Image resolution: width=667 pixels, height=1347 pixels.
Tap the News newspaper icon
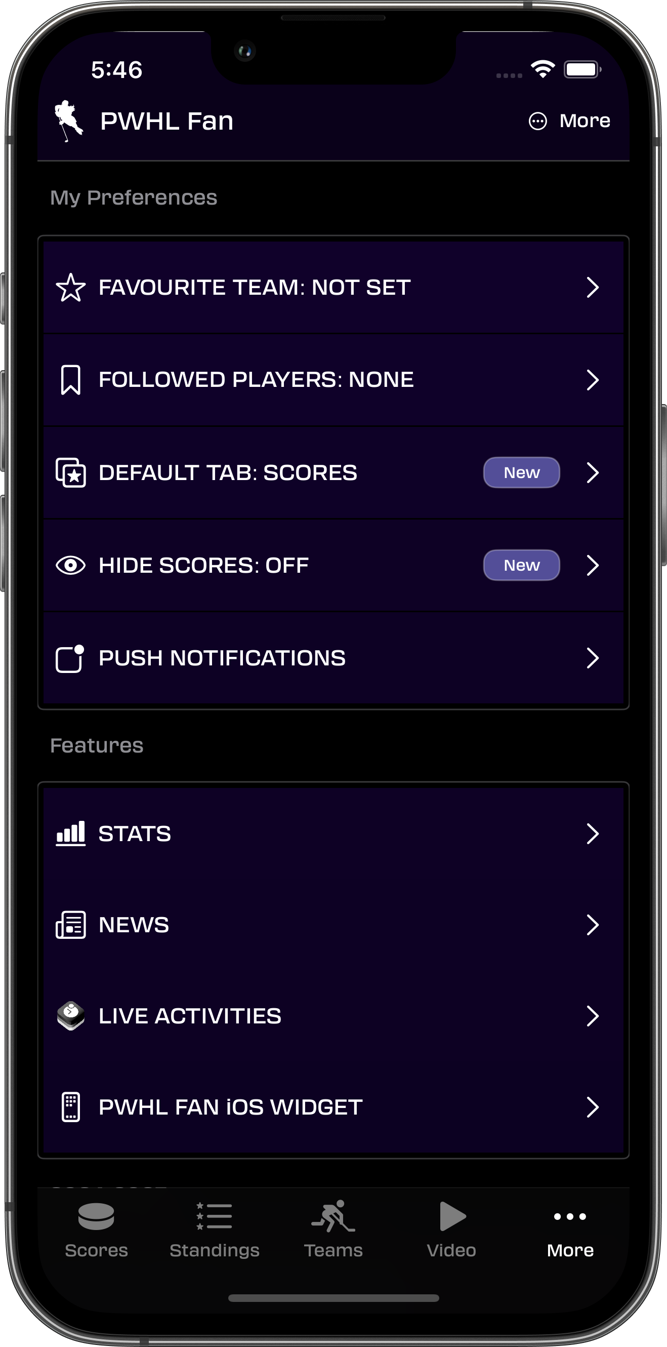tap(70, 925)
